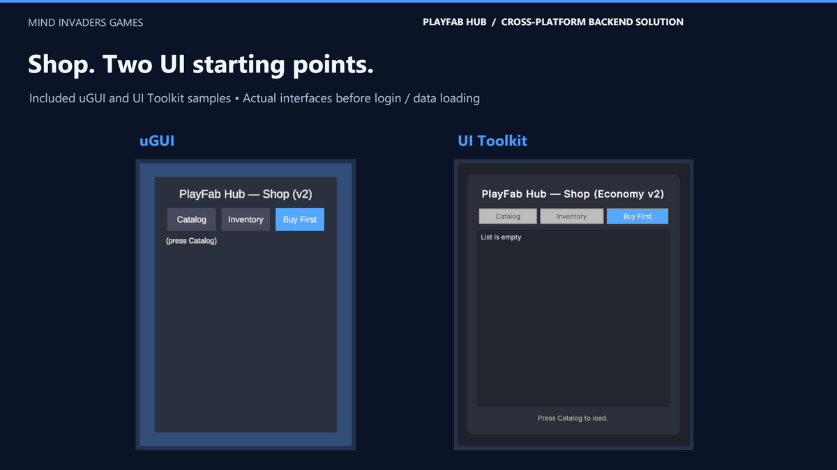Click the subtitle about included uGUI samples
837x470 pixels.
click(255, 98)
